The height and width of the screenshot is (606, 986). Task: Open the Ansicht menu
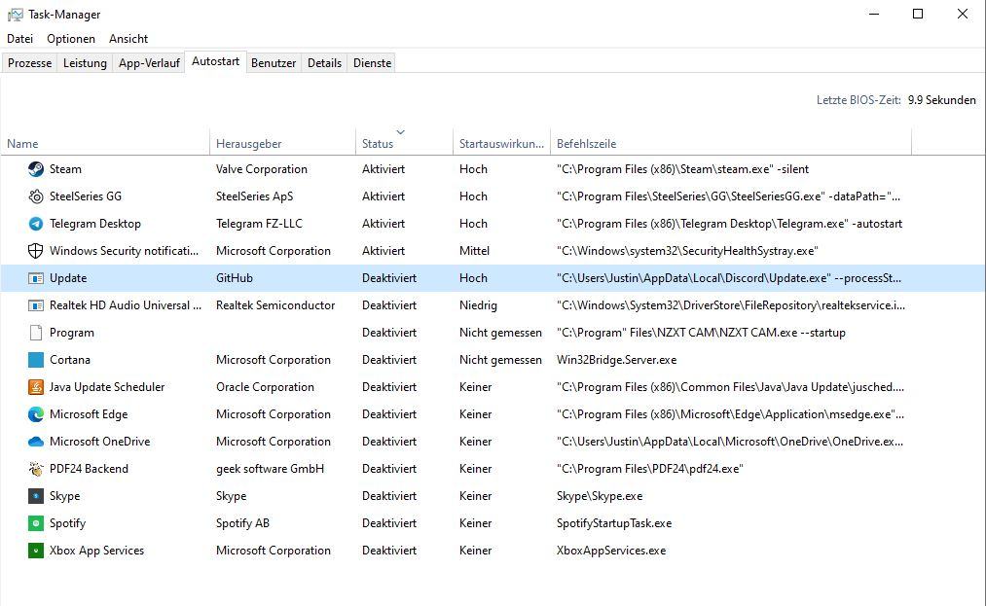tap(128, 39)
